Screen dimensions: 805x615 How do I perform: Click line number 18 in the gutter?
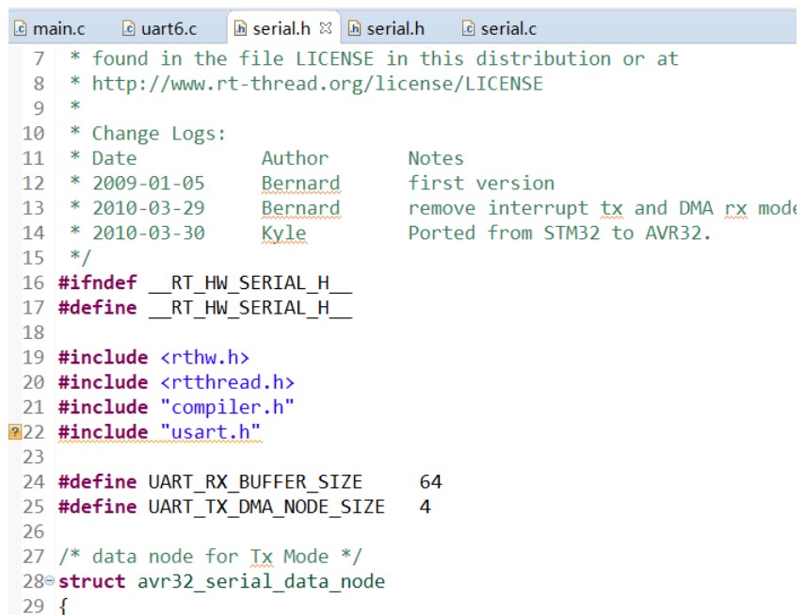pos(33,332)
